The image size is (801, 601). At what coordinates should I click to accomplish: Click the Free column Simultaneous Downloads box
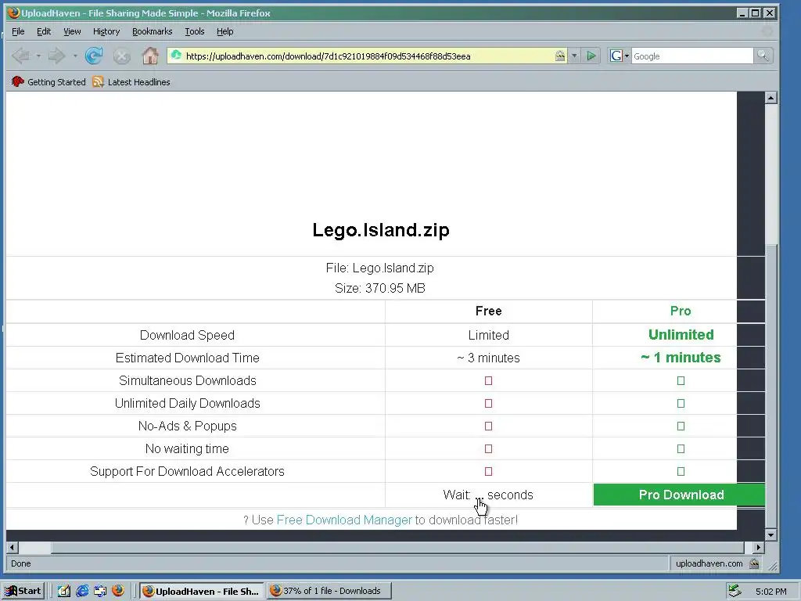click(488, 381)
